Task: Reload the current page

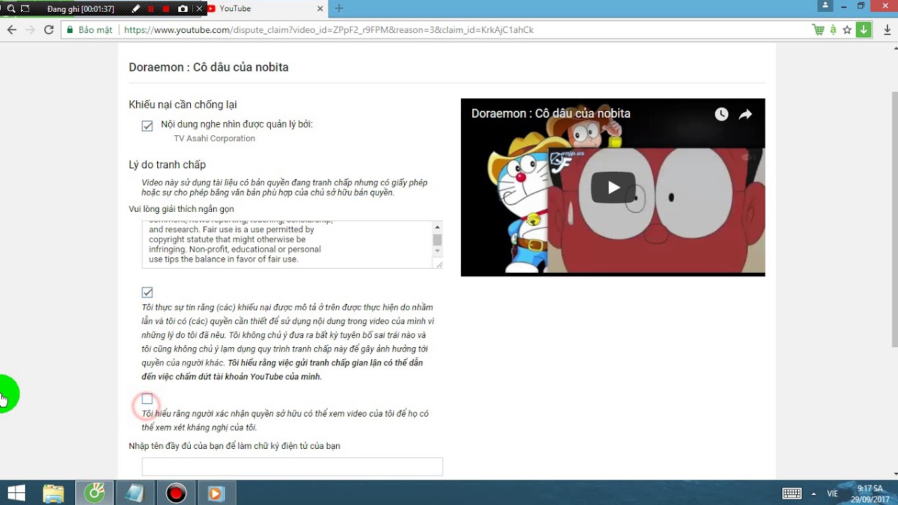Action: pos(48,29)
